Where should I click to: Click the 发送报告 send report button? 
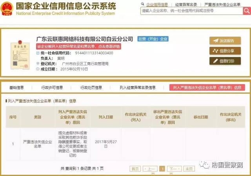click(225, 41)
